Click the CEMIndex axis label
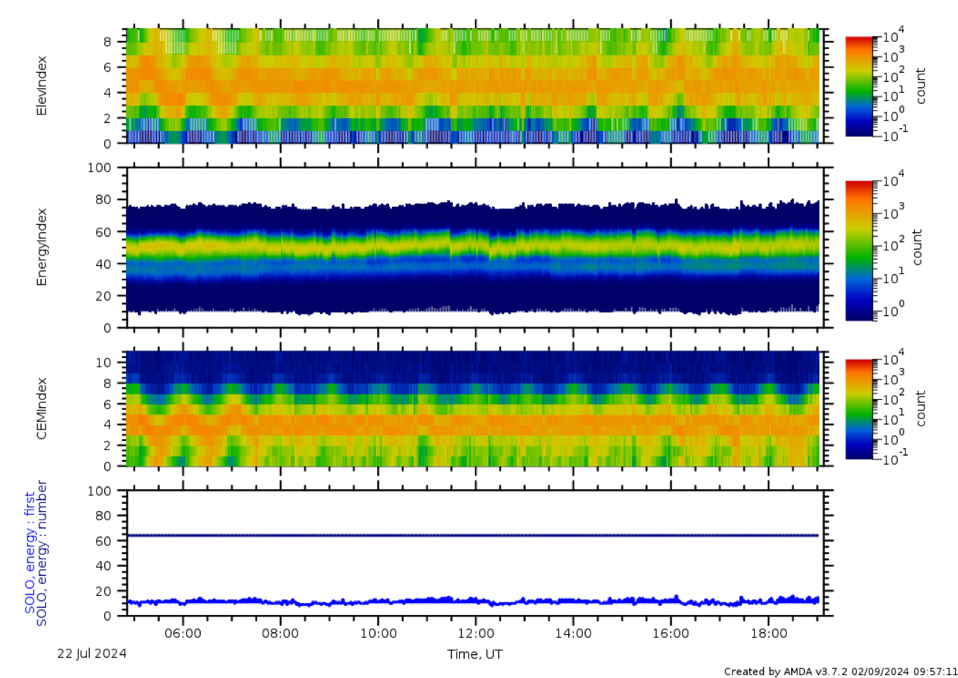Screen dimensions: 958x678 (42, 408)
